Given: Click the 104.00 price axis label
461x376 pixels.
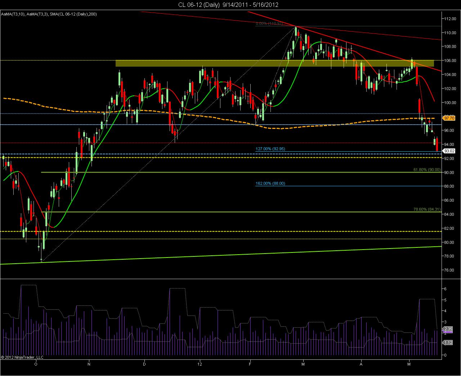Looking at the screenshot, I should 449,75.
